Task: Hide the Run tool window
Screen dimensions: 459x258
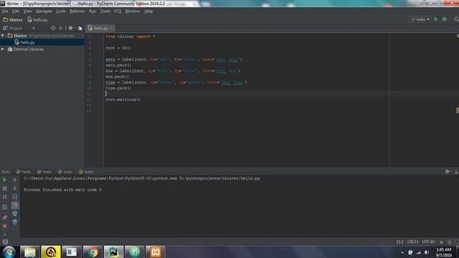Action: point(456,171)
